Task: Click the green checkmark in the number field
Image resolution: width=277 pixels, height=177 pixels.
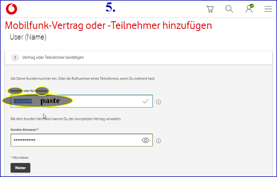Action: 145,101
